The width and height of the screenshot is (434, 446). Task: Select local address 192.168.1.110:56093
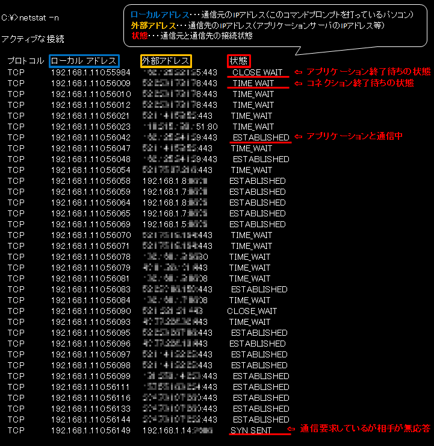(91, 322)
